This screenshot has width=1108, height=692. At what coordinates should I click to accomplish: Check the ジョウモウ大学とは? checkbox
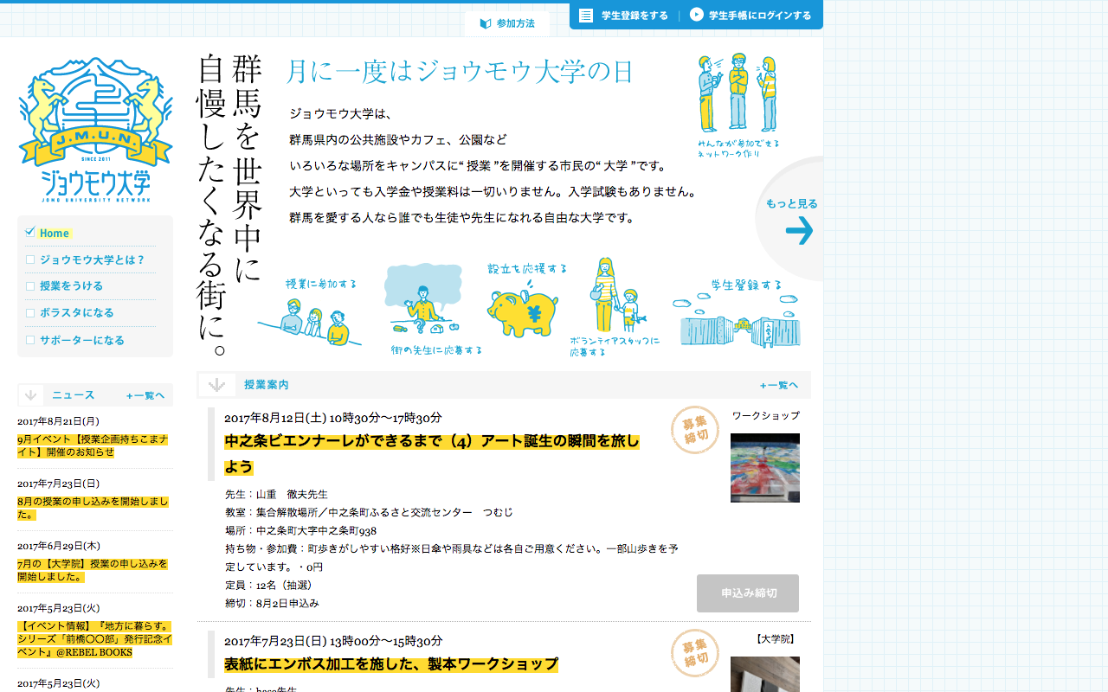point(30,259)
